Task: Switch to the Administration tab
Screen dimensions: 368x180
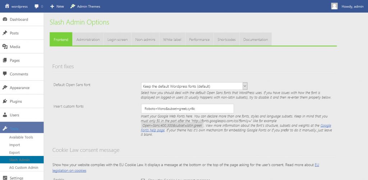Action: (88, 40)
